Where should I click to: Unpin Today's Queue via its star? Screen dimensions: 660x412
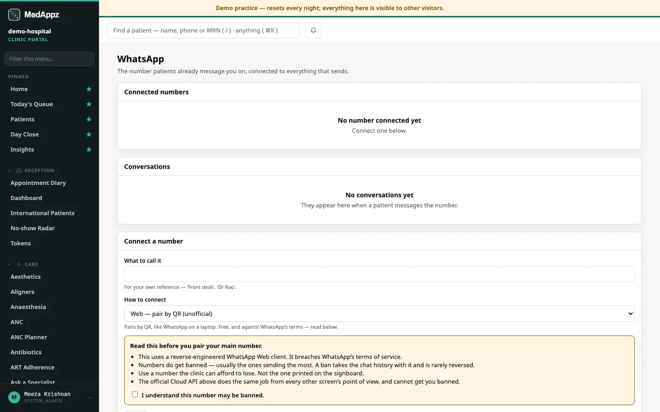pos(89,104)
